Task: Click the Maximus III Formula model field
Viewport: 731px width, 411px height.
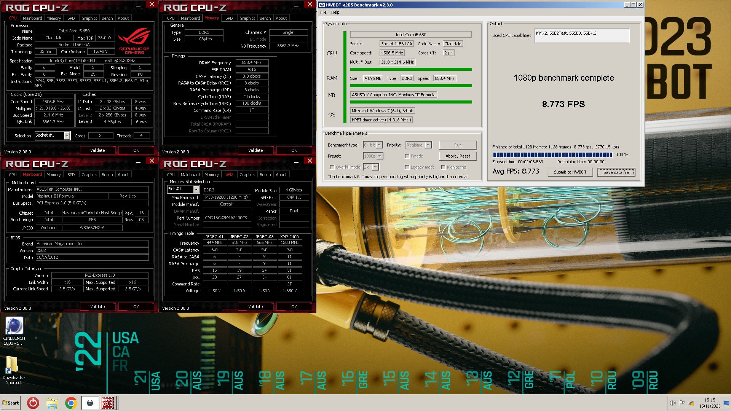Action: coord(72,196)
